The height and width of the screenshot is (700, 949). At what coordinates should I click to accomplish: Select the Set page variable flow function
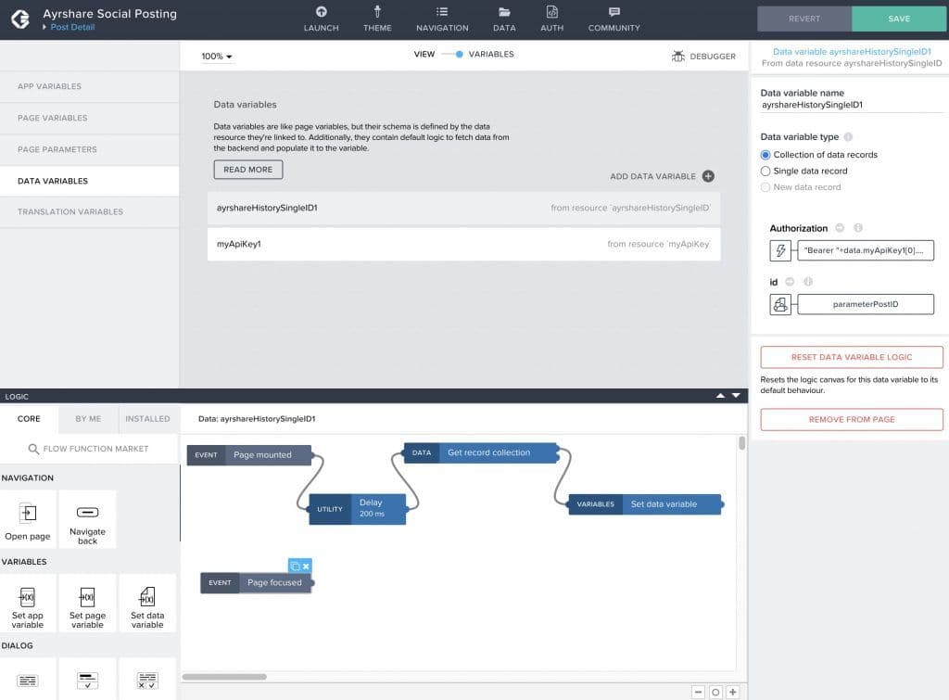pos(87,604)
